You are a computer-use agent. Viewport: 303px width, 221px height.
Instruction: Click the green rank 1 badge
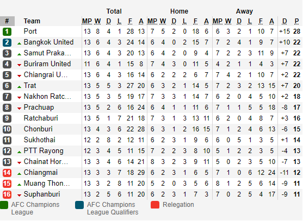coord(7,31)
